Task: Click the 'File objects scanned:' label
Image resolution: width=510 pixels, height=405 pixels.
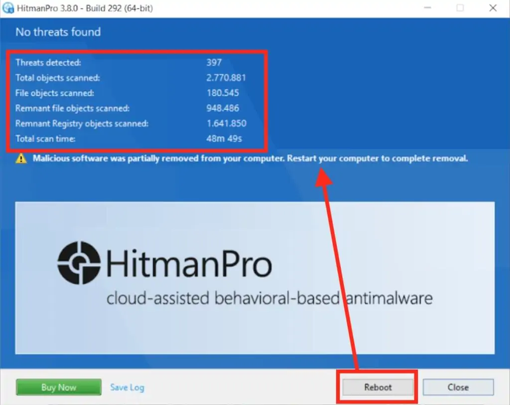Action: 55,93
